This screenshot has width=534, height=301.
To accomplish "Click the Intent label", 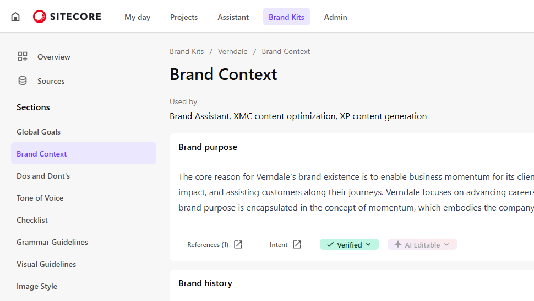I will [x=279, y=245].
